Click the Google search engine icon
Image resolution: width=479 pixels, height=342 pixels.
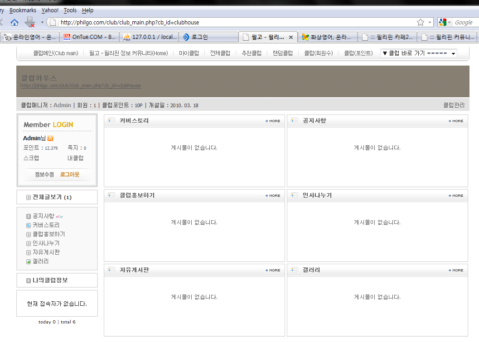443,22
